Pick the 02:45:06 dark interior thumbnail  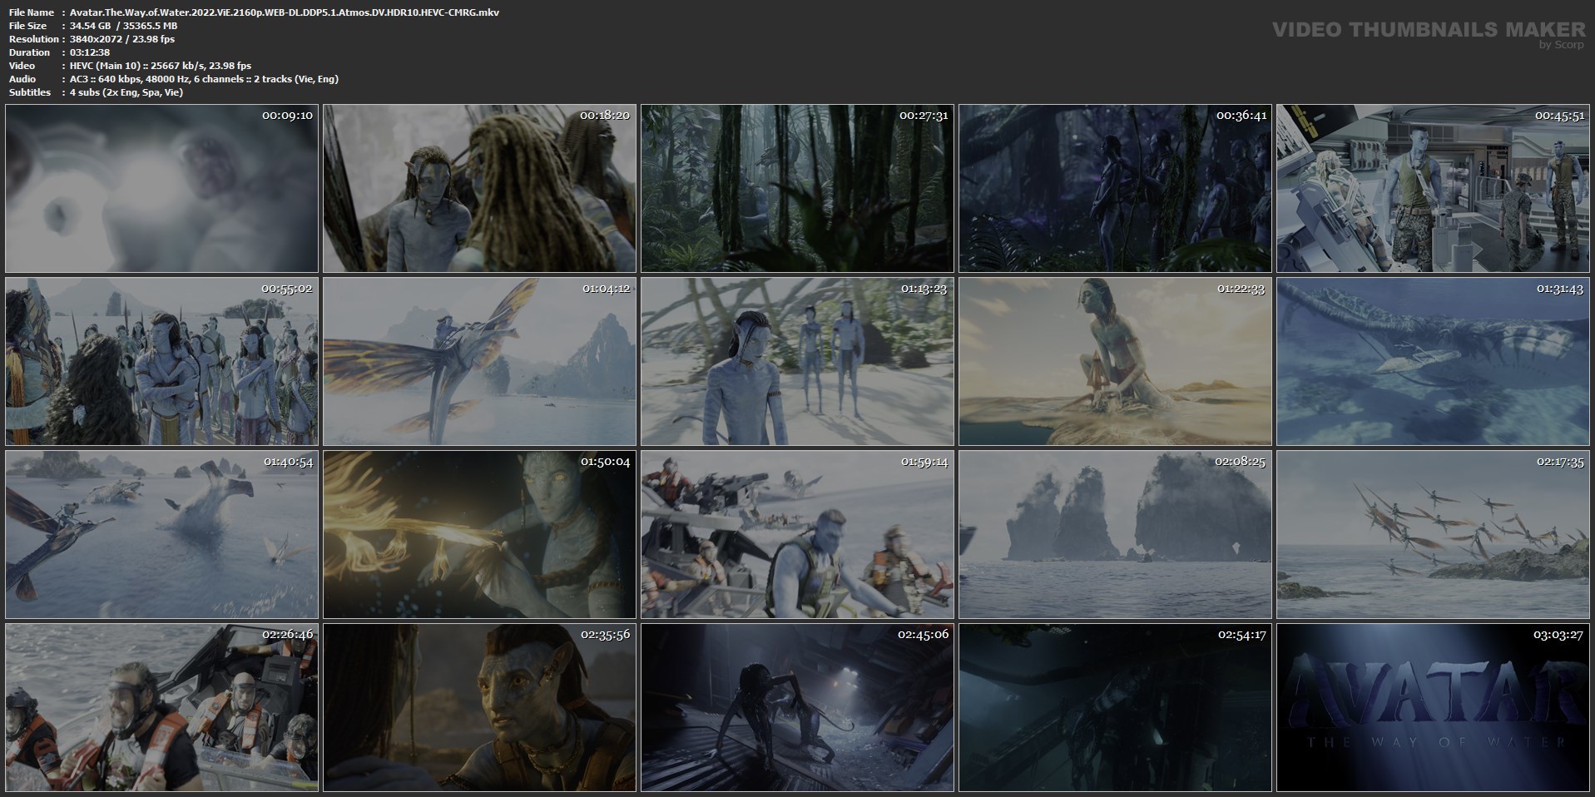point(797,708)
